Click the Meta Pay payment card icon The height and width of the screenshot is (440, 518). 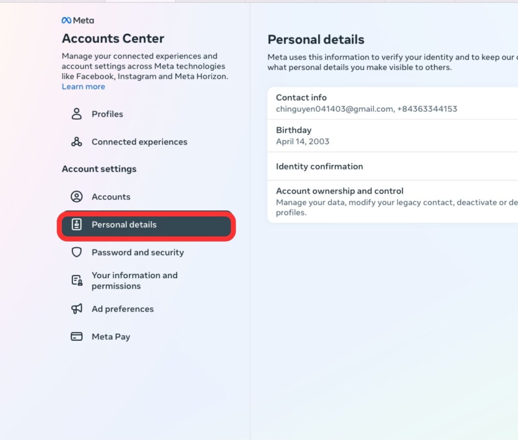(76, 337)
